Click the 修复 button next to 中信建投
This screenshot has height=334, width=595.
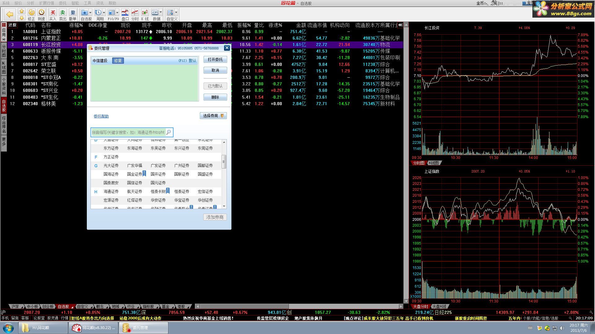pyautogui.click(x=118, y=61)
